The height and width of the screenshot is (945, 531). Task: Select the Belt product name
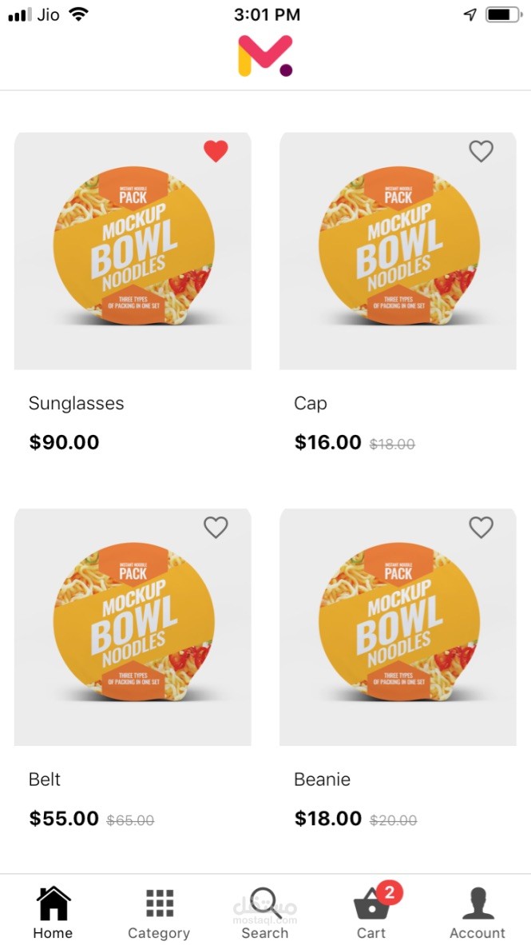(x=45, y=780)
